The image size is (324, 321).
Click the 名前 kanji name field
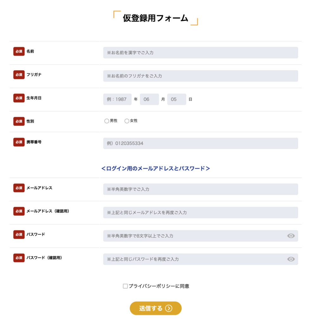pos(200,53)
